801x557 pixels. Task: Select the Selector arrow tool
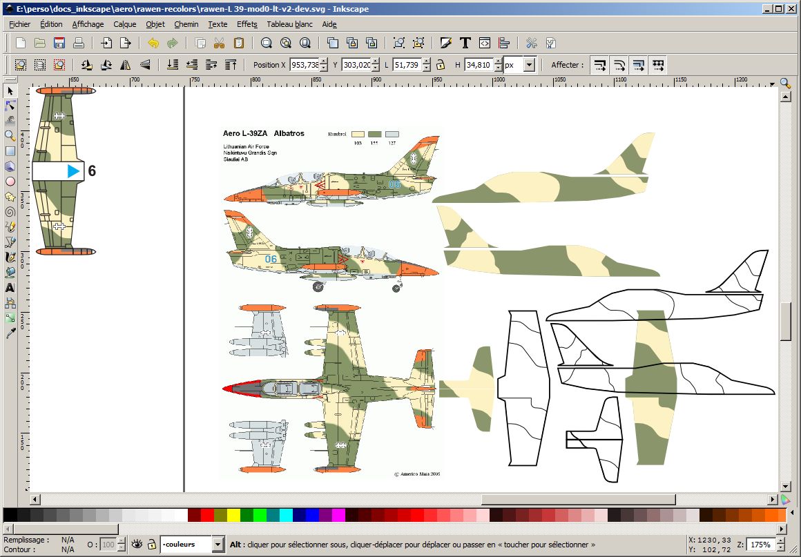[10, 91]
